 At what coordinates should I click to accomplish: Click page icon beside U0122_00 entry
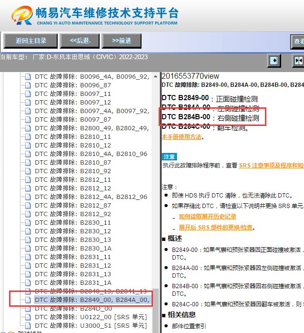click(28, 317)
